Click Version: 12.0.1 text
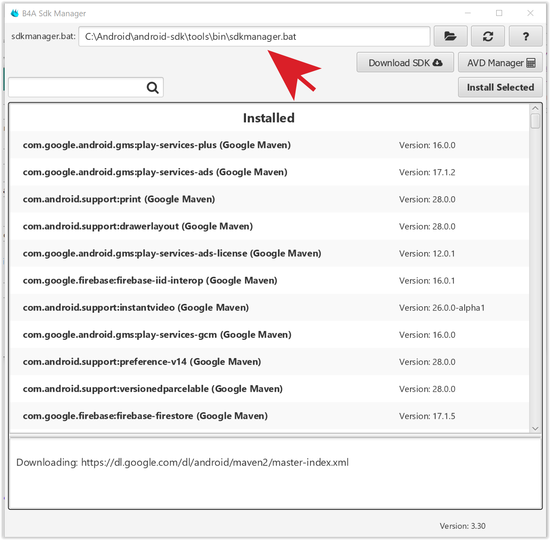This screenshot has height=540, width=550. (427, 254)
